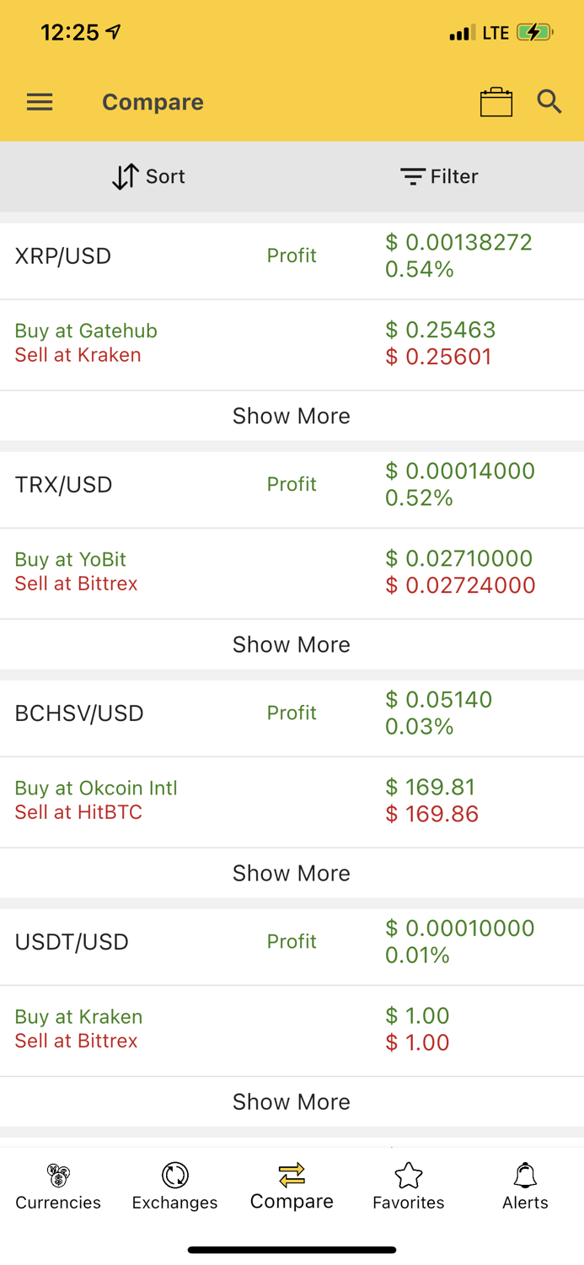Tap the search magnifier icon
Image resolution: width=584 pixels, height=1265 pixels.
point(549,101)
